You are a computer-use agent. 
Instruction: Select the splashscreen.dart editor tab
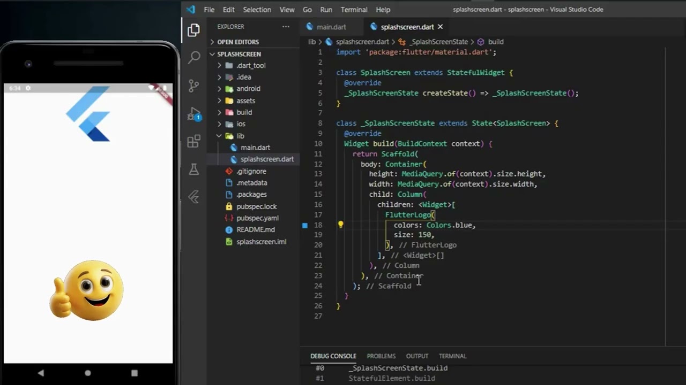pos(407,27)
